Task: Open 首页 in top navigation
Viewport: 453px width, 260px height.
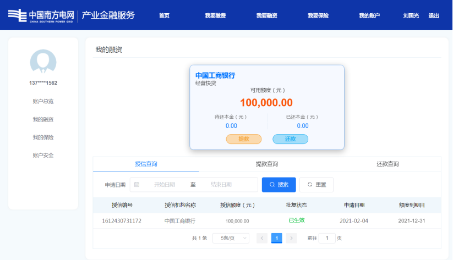Action: point(164,15)
